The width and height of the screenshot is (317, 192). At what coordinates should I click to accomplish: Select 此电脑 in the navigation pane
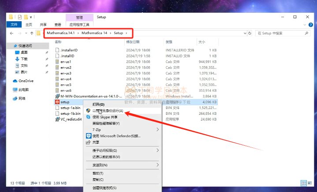[23, 90]
